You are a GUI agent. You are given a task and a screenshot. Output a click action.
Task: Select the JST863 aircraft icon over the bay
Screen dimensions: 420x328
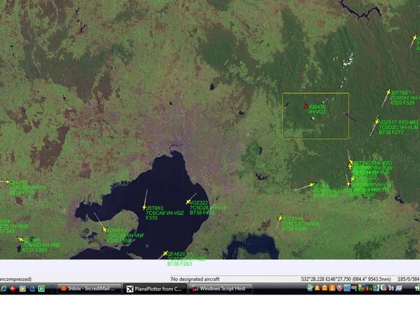(x=144, y=207)
